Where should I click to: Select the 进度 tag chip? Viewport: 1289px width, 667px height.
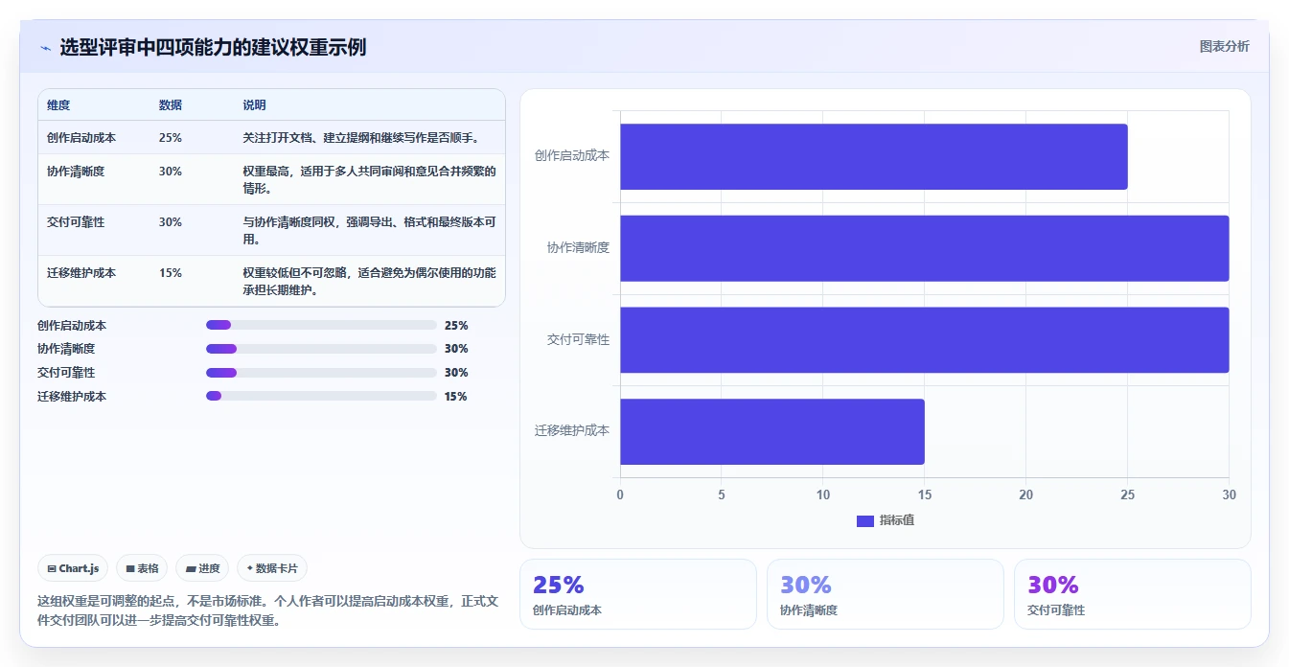click(202, 568)
